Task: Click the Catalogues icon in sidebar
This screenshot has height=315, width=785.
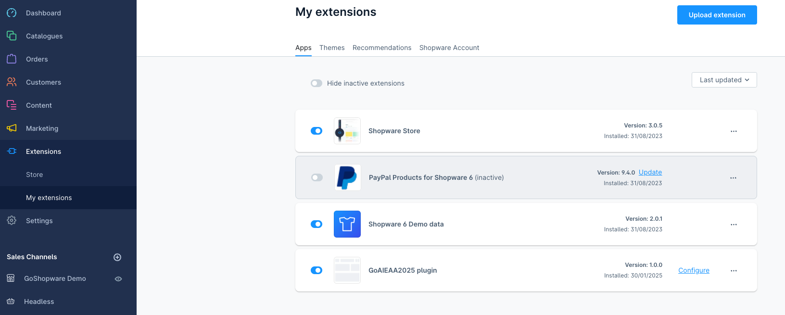Action: pos(12,36)
